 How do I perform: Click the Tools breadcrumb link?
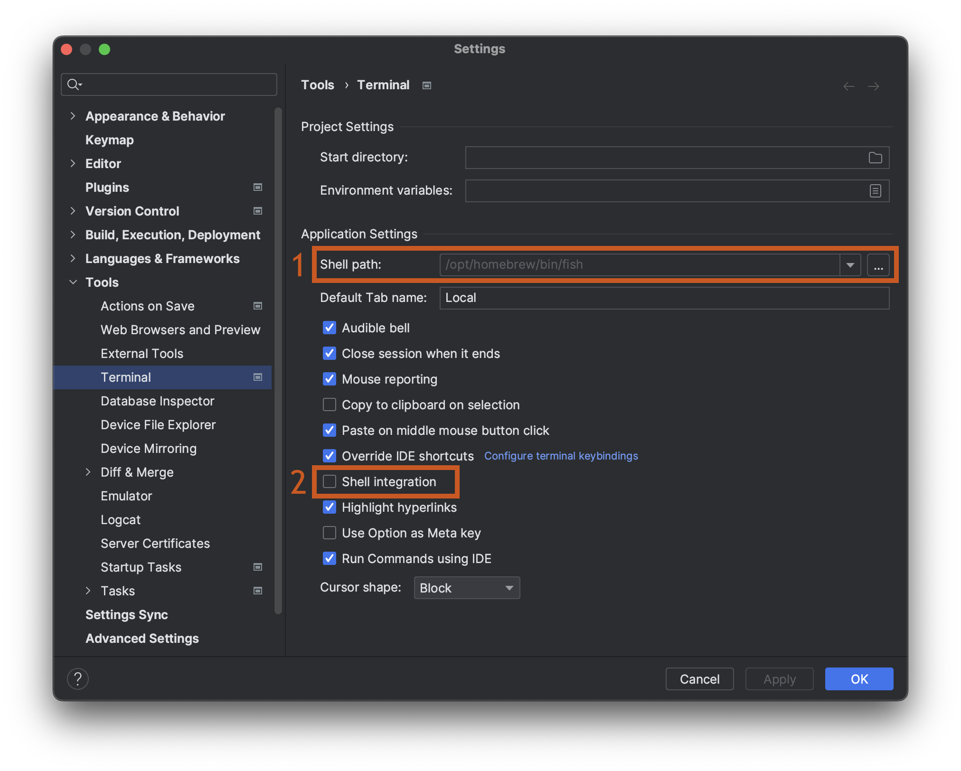coord(317,85)
